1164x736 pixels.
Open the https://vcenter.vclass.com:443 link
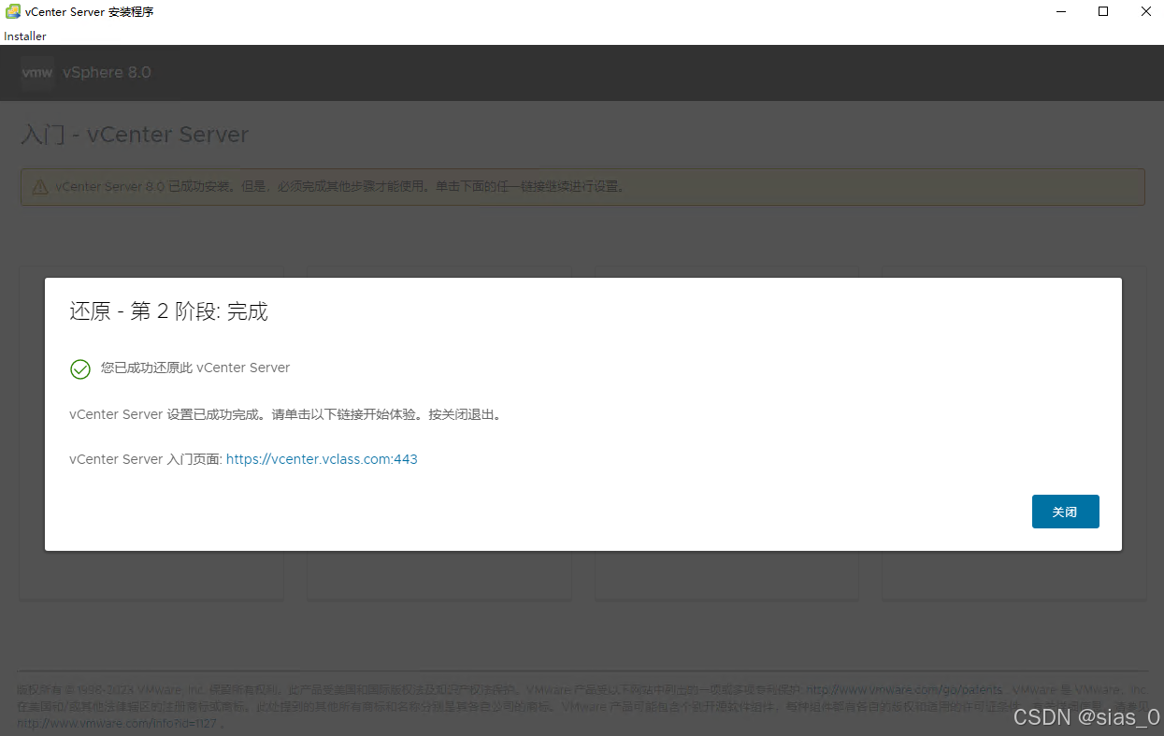pos(322,459)
